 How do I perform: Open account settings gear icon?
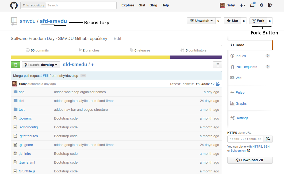click(x=261, y=5)
